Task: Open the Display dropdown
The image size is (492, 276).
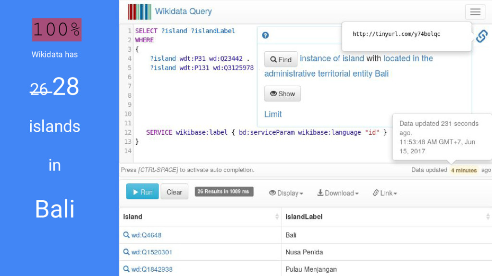Action: pyautogui.click(x=286, y=193)
